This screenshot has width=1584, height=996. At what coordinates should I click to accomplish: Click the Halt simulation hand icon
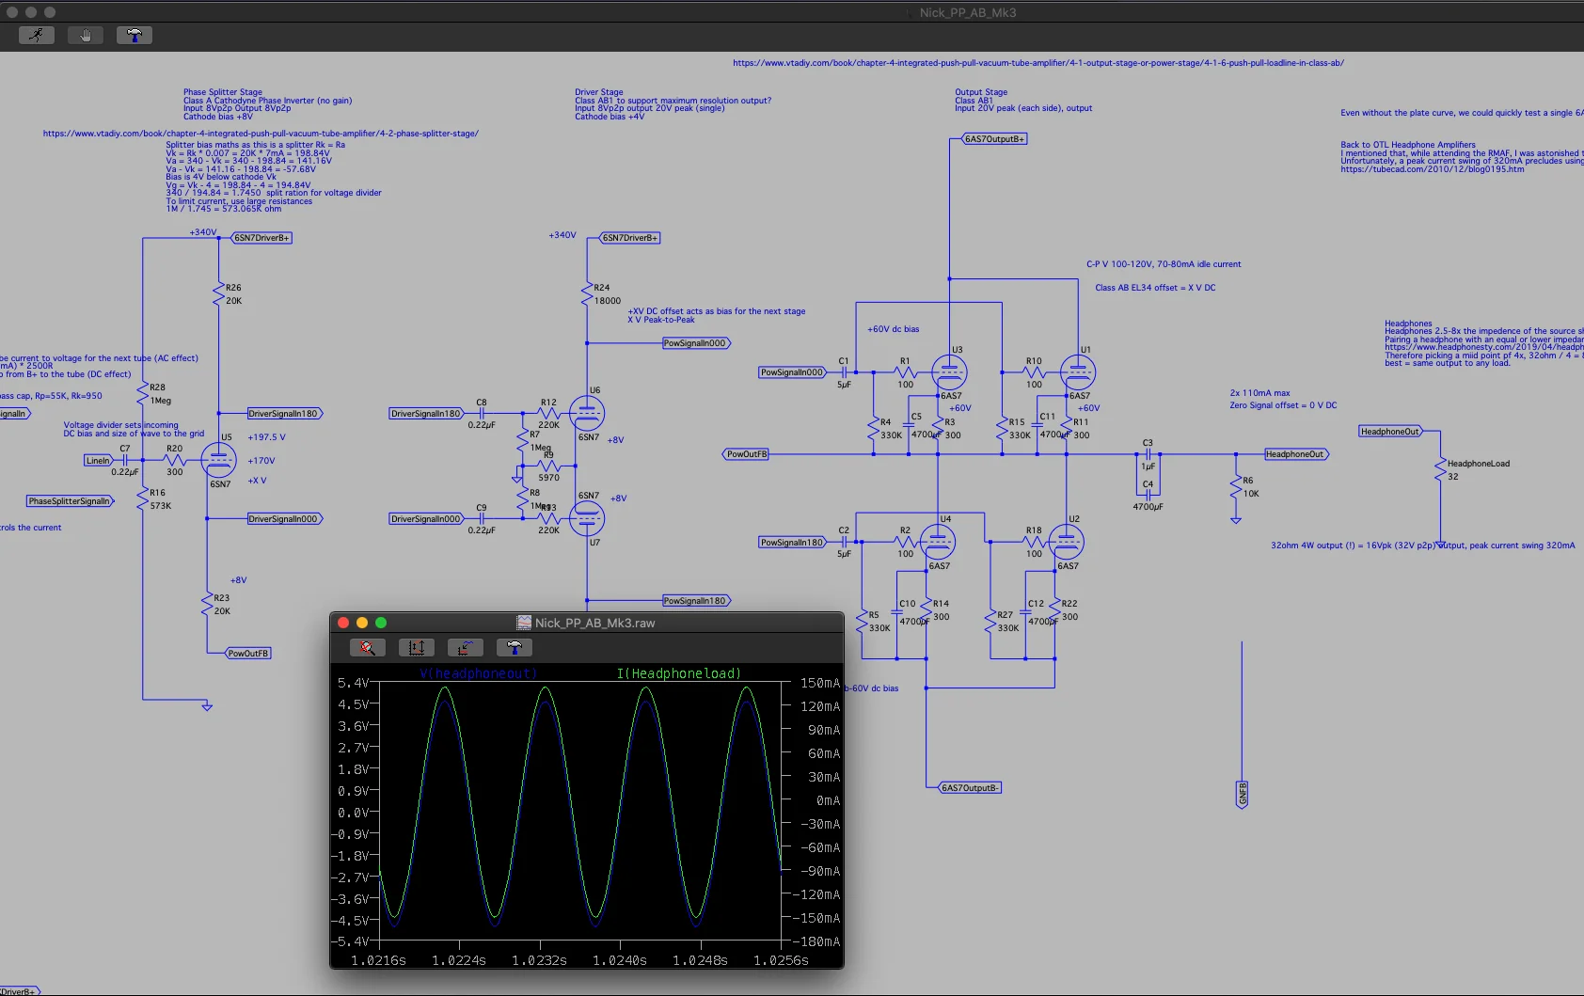coord(86,35)
